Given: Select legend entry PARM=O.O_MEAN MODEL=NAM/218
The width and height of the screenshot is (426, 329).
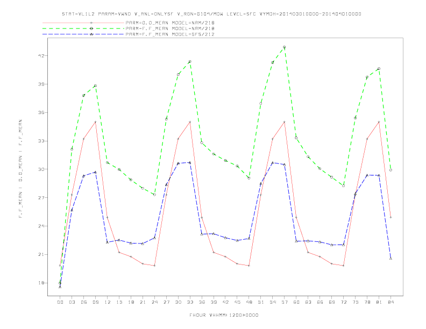Looking at the screenshot, I should pos(170,23).
